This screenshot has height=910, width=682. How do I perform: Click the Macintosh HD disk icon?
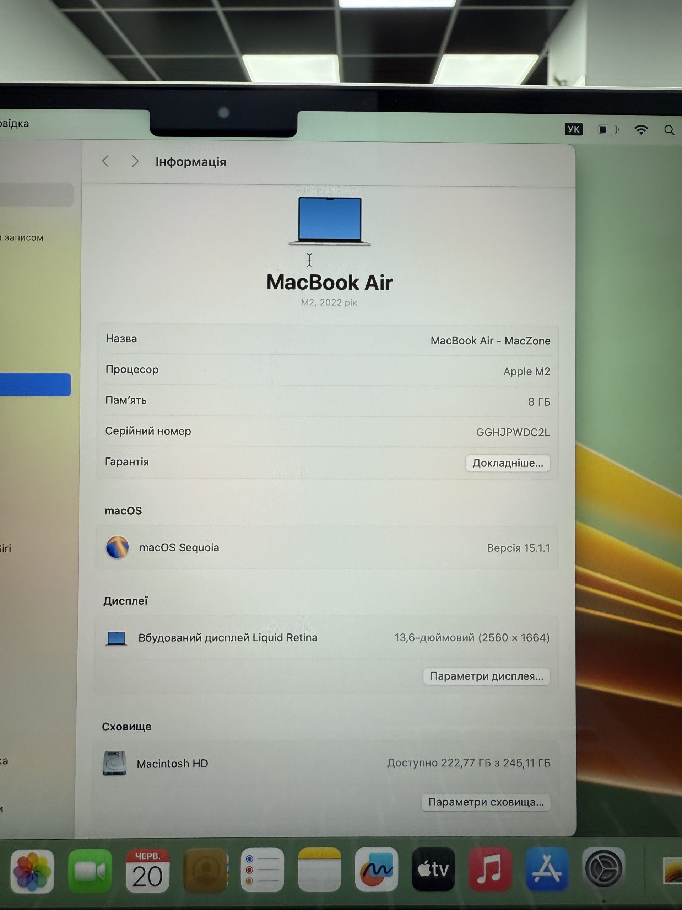tap(114, 763)
